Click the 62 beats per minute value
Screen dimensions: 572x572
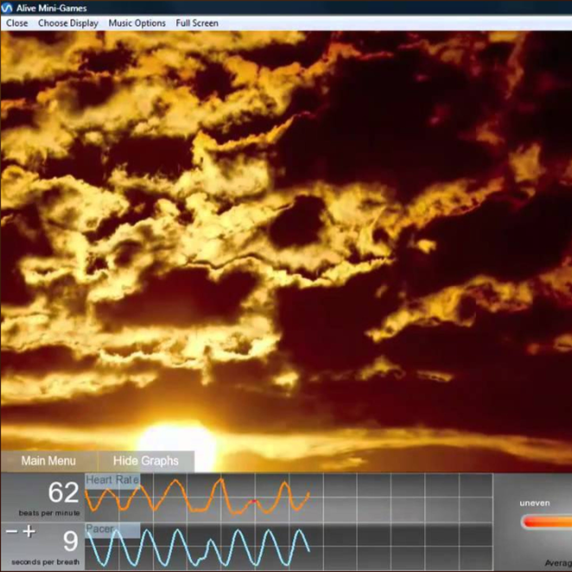[63, 492]
